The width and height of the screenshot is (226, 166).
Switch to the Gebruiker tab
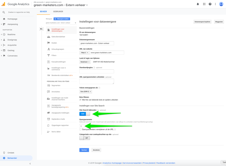[x=58, y=12]
